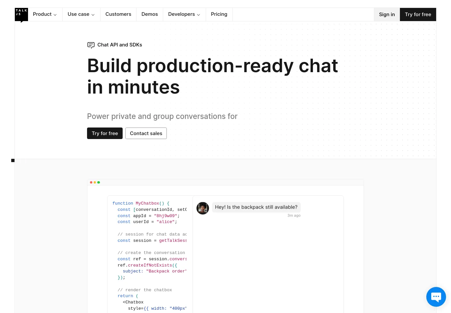Image resolution: width=451 pixels, height=313 pixels.
Task: Click the Contact sales button
Action: tap(146, 133)
